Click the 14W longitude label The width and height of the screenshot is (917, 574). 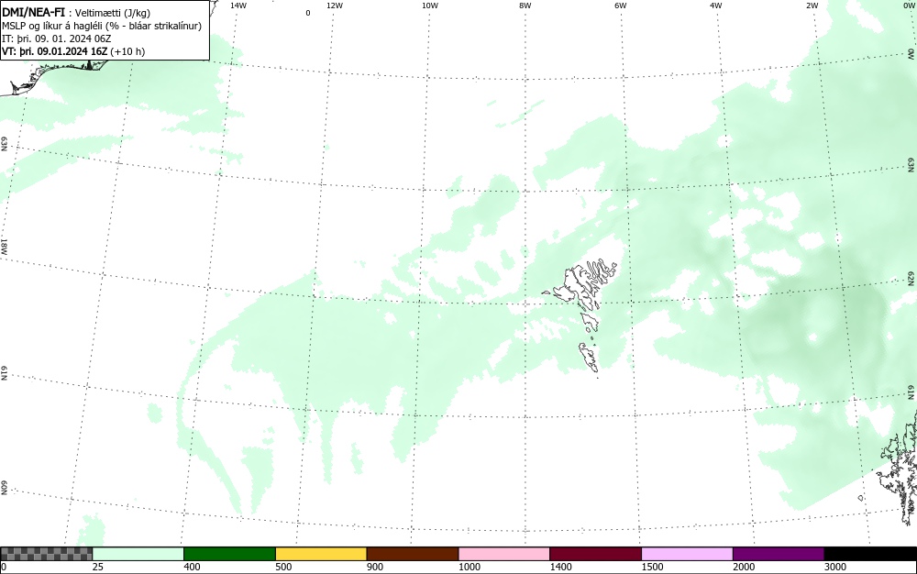tap(238, 6)
